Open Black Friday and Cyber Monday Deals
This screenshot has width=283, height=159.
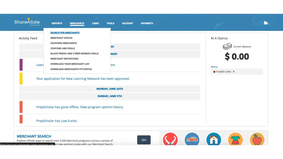[x=75, y=54]
